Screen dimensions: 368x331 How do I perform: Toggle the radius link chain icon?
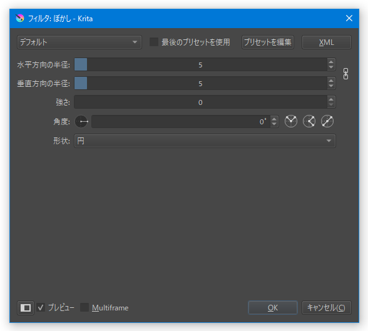345,74
